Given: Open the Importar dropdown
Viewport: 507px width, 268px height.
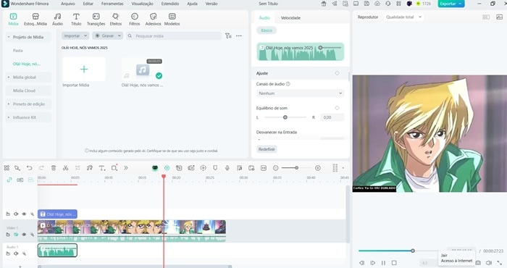Looking at the screenshot, I should [x=75, y=36].
